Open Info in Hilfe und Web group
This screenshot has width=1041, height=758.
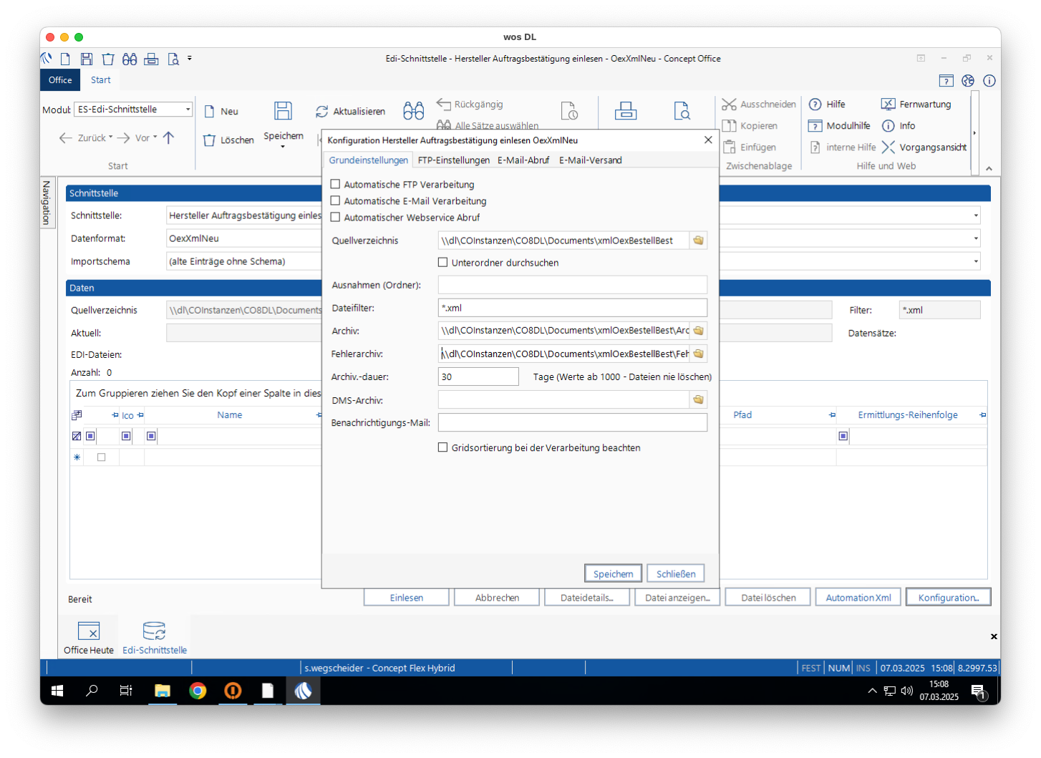pyautogui.click(x=899, y=126)
